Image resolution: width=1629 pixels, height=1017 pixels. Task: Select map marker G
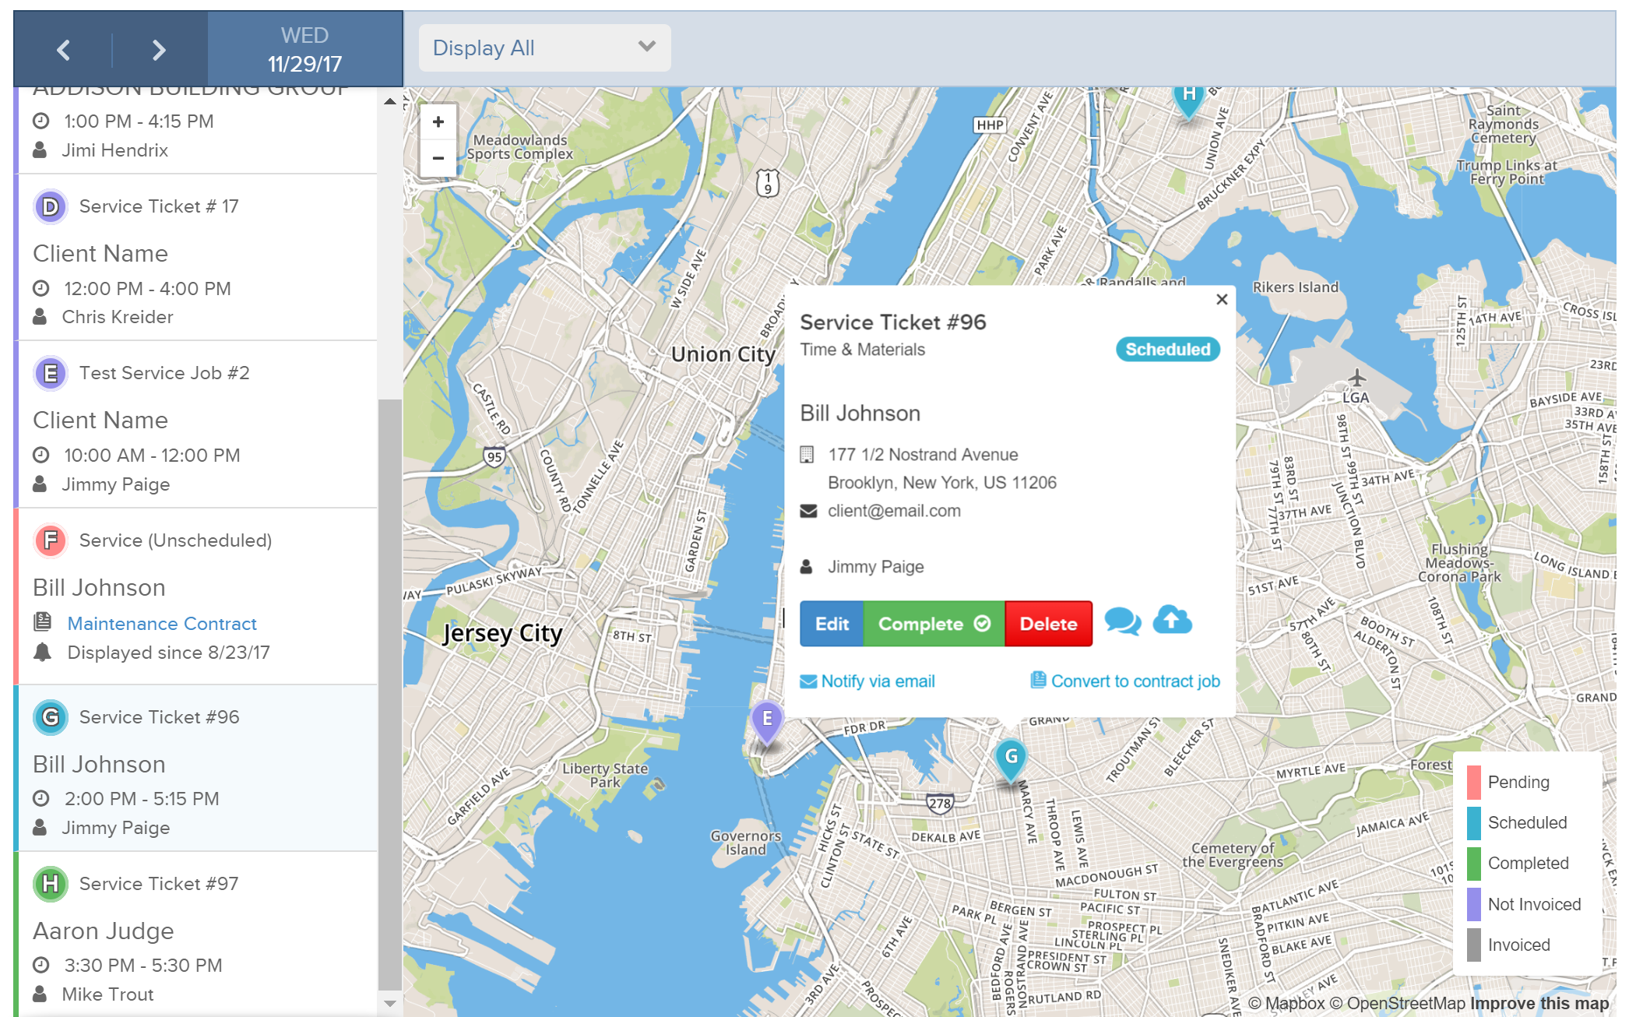(x=1011, y=759)
